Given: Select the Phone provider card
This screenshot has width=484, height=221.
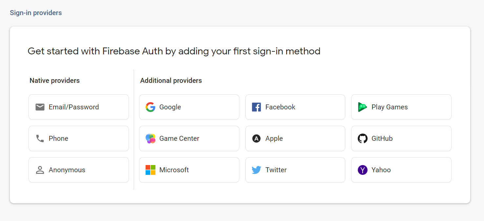Looking at the screenshot, I should [x=79, y=138].
